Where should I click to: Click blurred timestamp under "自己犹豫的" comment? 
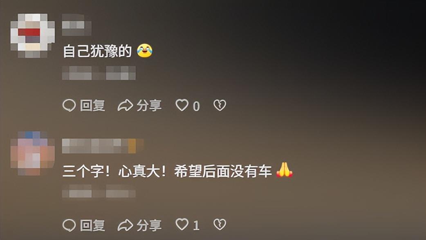pyautogui.click(x=99, y=73)
